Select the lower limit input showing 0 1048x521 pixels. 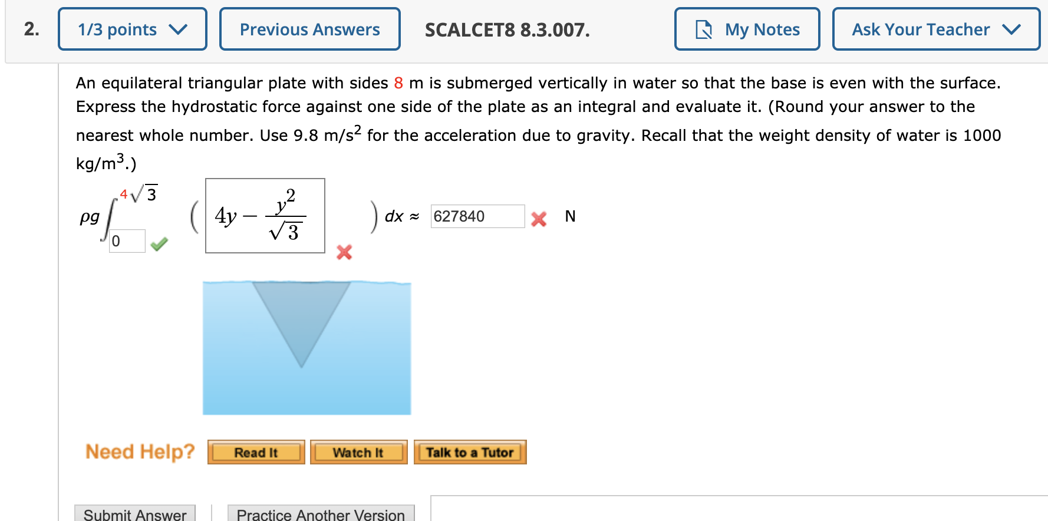point(126,240)
